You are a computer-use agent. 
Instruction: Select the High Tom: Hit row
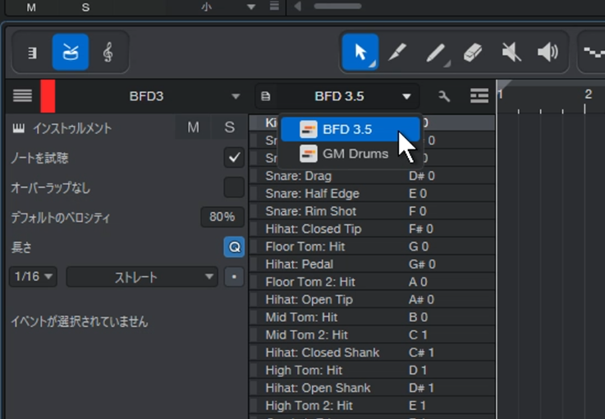coord(372,371)
